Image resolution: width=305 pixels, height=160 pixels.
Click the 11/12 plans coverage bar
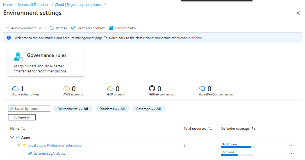pyautogui.click(x=237, y=147)
